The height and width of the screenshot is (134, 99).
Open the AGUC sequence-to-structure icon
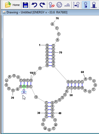pos(76,5)
